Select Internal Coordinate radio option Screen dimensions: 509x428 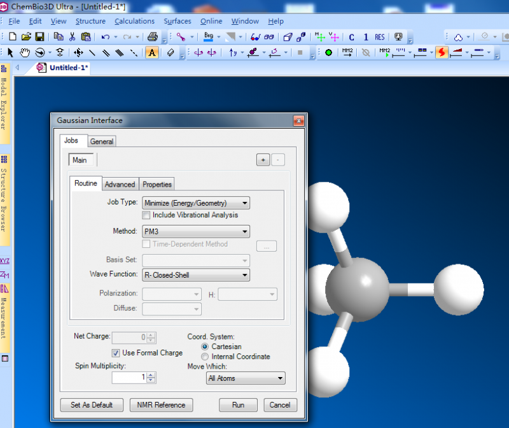(x=205, y=357)
